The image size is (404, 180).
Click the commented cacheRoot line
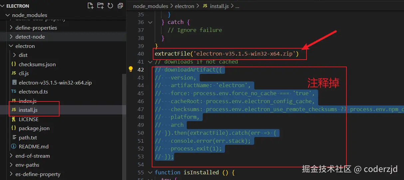pos(235,101)
